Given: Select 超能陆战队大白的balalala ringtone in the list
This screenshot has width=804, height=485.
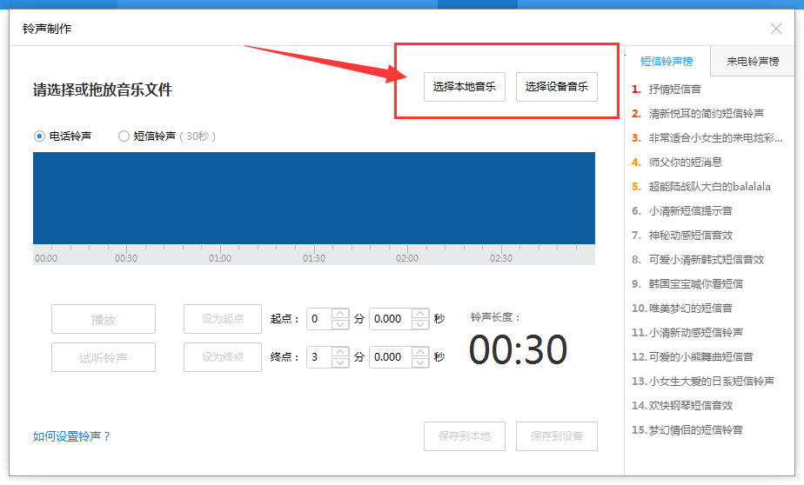Looking at the screenshot, I should [x=709, y=186].
